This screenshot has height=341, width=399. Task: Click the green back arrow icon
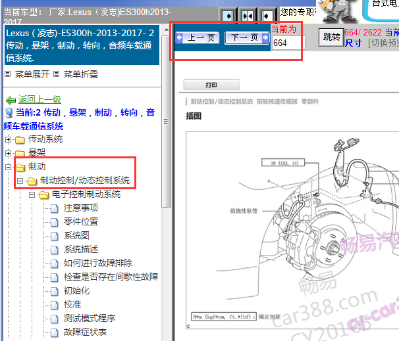(x=11, y=101)
